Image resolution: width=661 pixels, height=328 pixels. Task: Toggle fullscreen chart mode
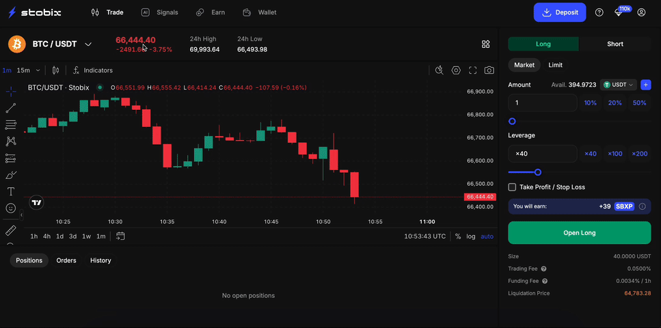coord(472,70)
